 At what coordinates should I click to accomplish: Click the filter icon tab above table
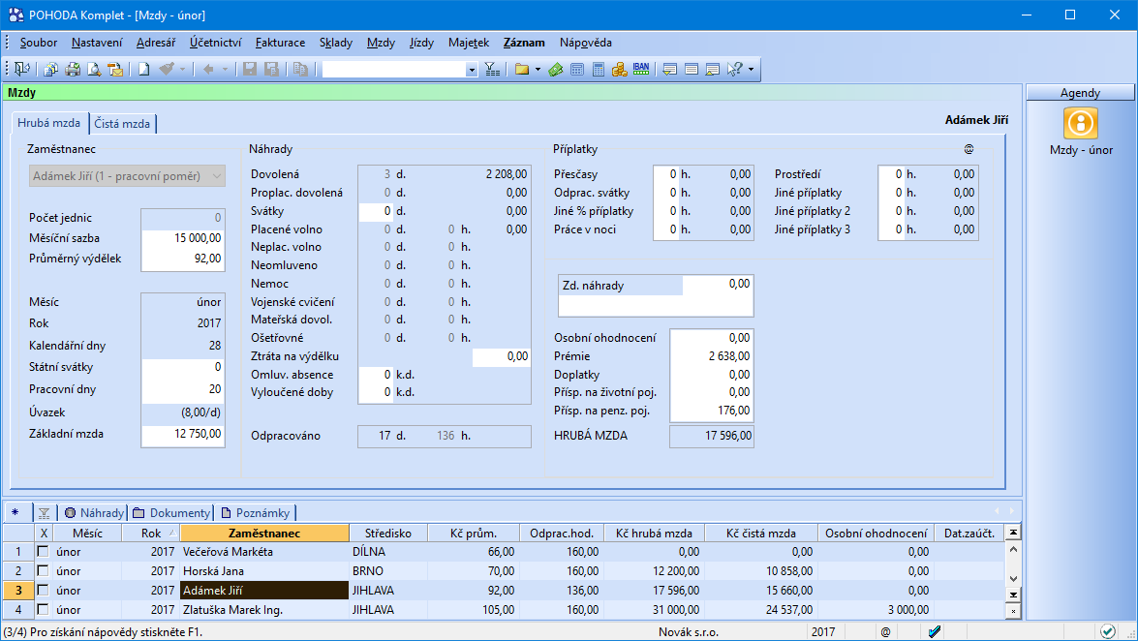click(44, 513)
